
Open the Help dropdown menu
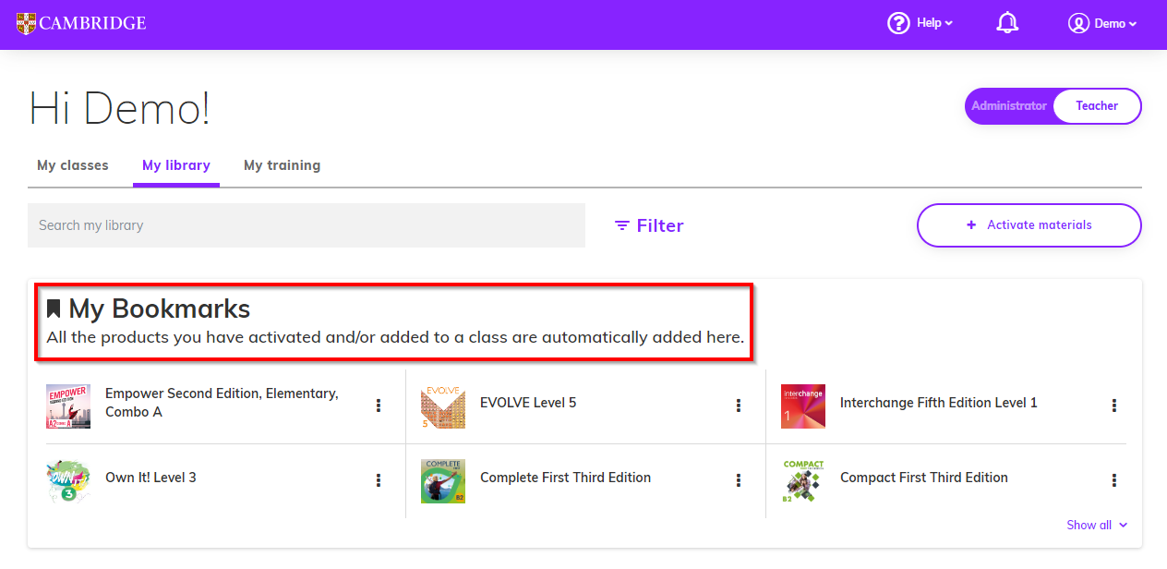[x=920, y=23]
